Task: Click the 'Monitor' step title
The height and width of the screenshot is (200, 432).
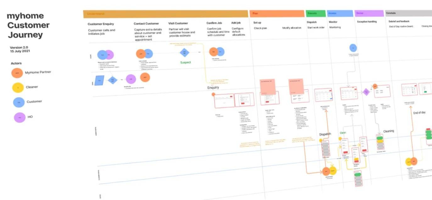Action: (333, 22)
